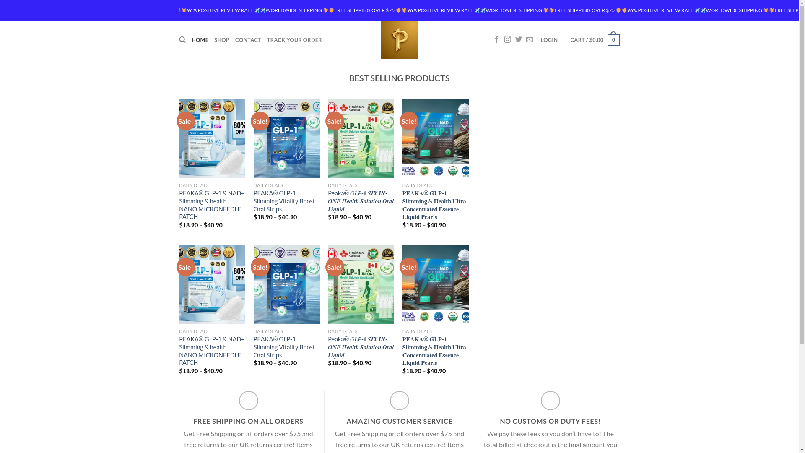Open the Instagram profile icon
Screen dimensions: 805x453
[507, 39]
